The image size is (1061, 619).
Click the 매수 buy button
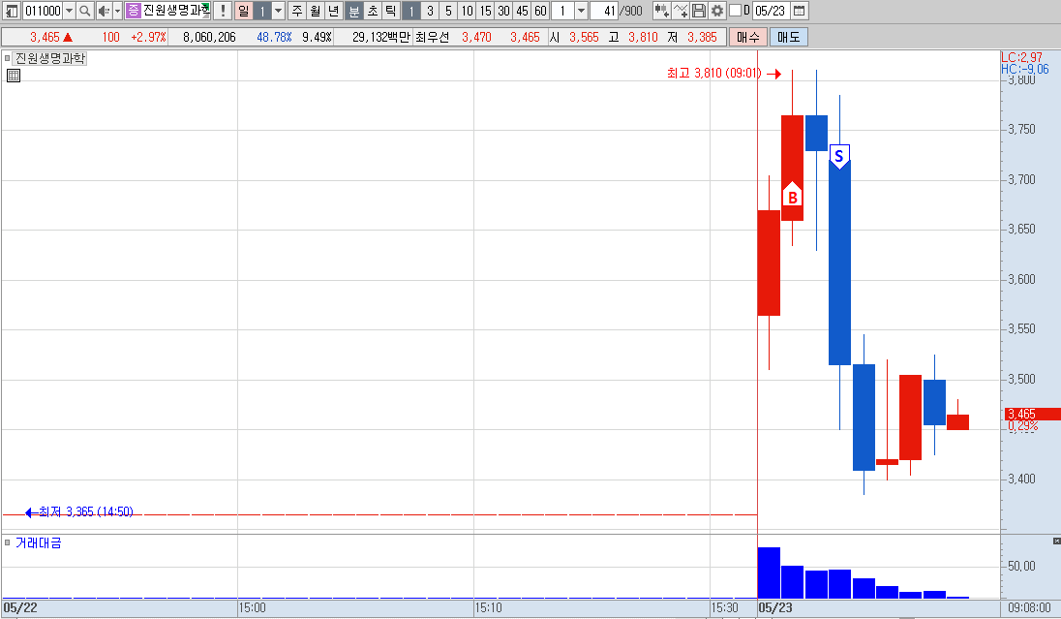(x=747, y=37)
